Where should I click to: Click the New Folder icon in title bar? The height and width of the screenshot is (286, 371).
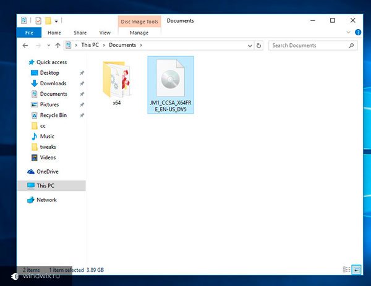pos(48,21)
